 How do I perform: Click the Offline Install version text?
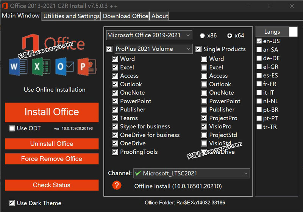(x=178, y=186)
